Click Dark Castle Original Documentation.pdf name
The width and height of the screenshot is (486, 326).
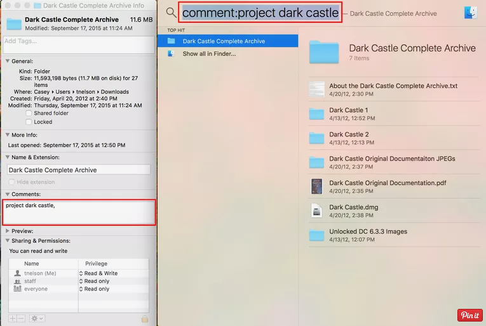(x=388, y=183)
